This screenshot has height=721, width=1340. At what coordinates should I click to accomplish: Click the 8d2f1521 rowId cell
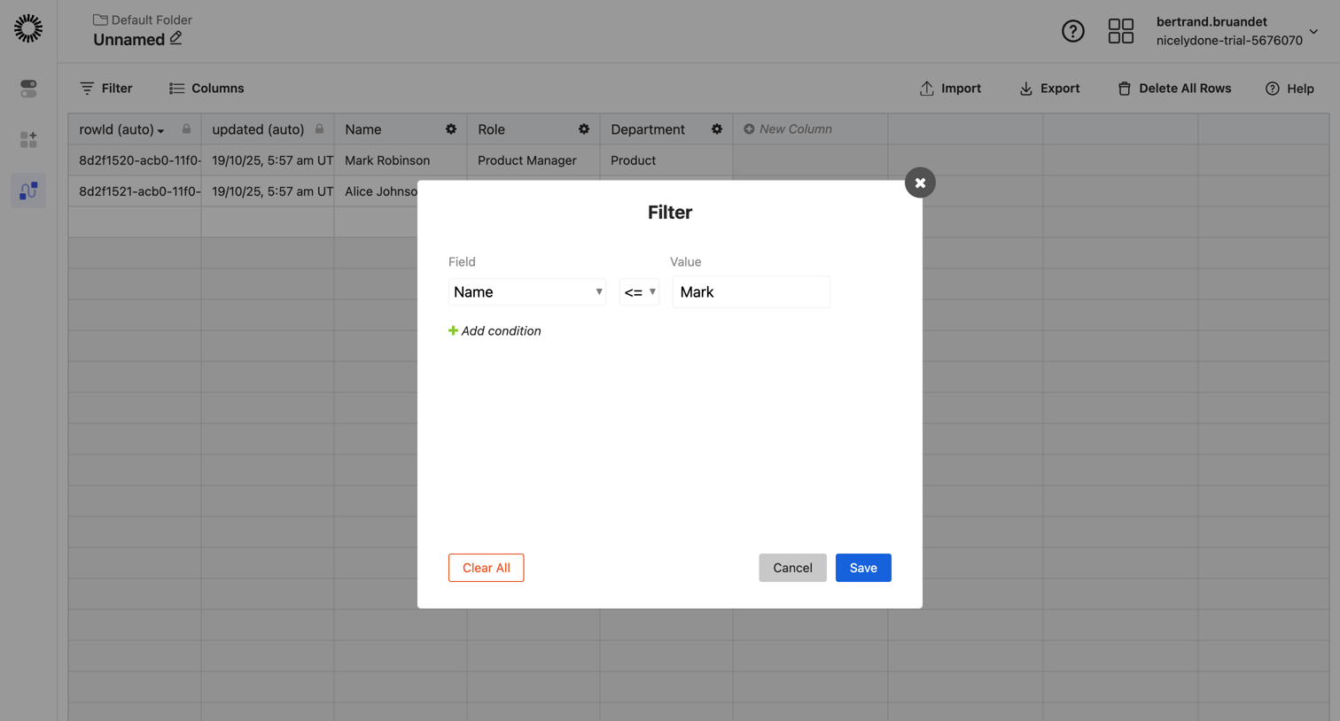135,191
